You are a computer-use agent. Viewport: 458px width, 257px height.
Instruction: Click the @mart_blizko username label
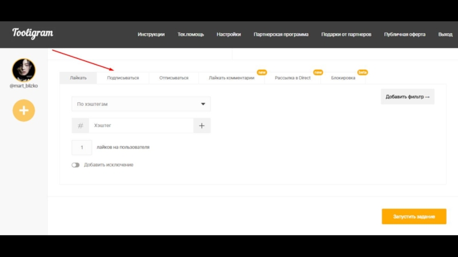pos(23,86)
